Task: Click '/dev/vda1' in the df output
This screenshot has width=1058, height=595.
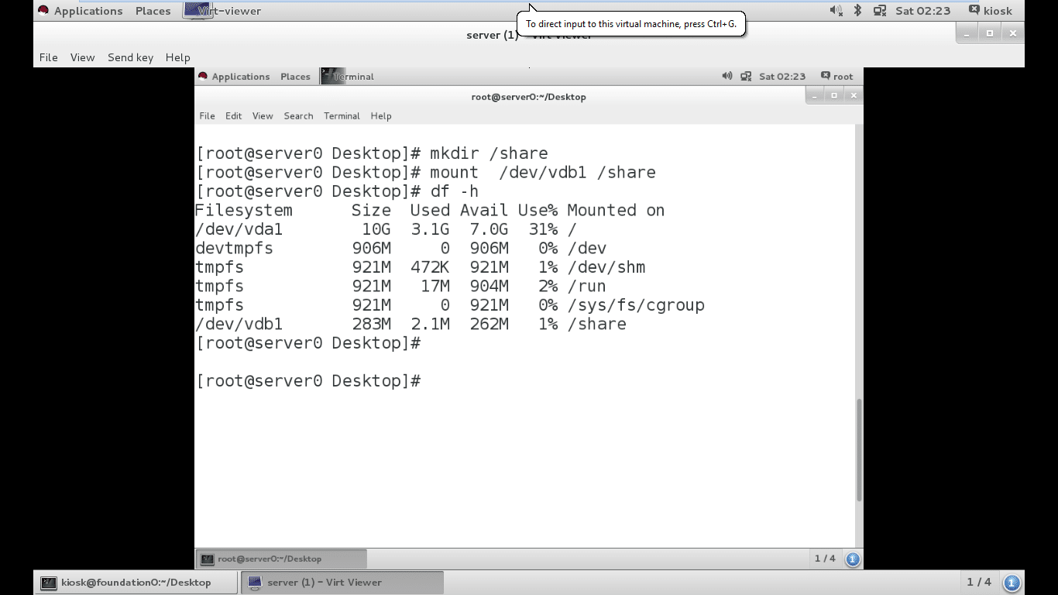Action: (239, 229)
